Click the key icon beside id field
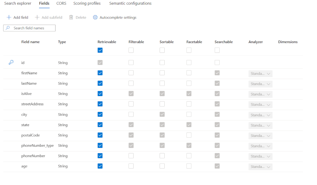Viewport: 317px width, 185px height. pyautogui.click(x=11, y=62)
